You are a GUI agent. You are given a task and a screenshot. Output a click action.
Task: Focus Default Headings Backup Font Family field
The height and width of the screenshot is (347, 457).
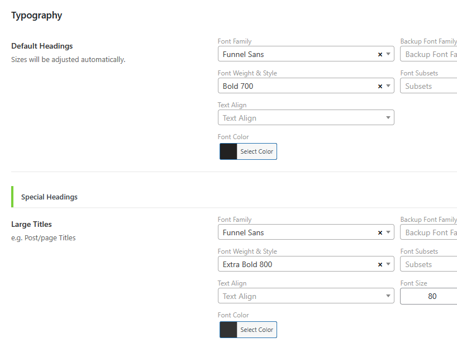[x=429, y=54]
